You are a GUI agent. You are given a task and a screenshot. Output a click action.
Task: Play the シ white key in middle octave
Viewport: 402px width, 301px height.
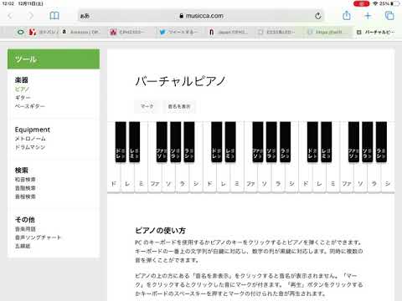click(291, 178)
